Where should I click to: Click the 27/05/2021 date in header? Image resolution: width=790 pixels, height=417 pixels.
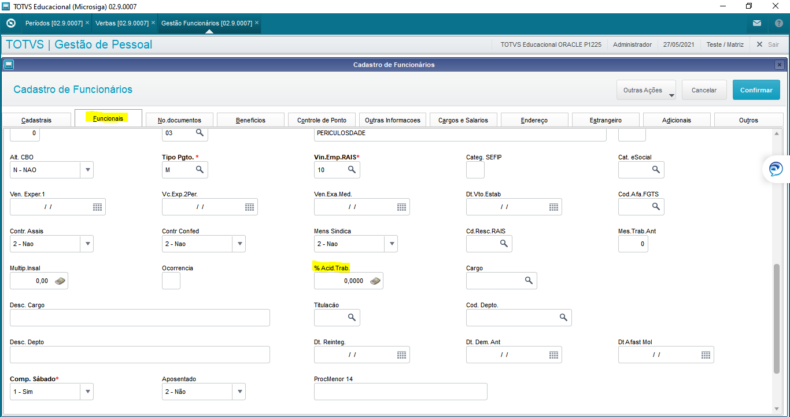click(x=678, y=44)
